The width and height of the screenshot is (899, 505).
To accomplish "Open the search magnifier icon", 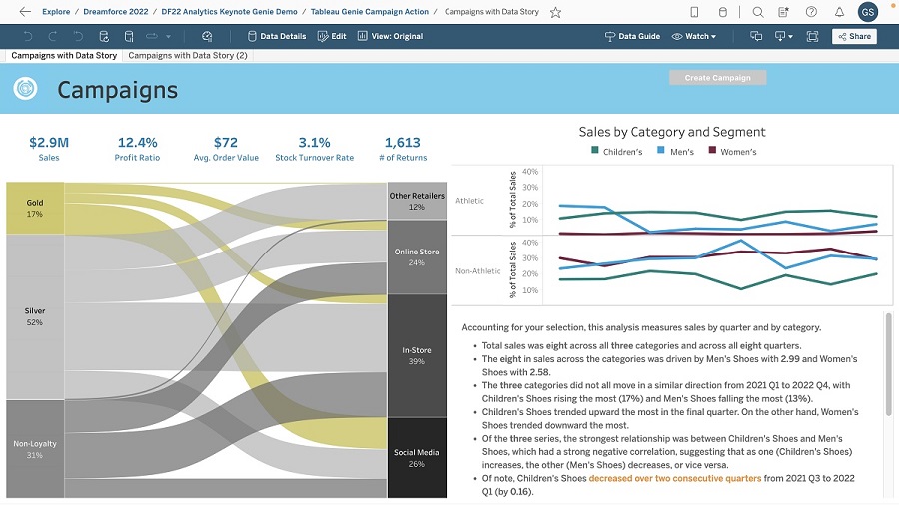I will tap(758, 12).
